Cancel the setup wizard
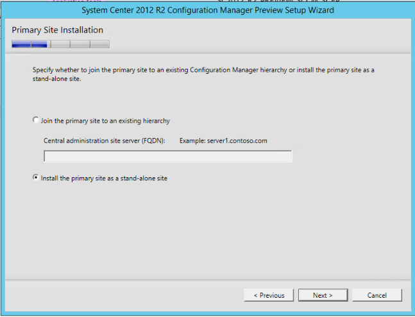Viewport: 415px width, 317px height. tap(377, 295)
